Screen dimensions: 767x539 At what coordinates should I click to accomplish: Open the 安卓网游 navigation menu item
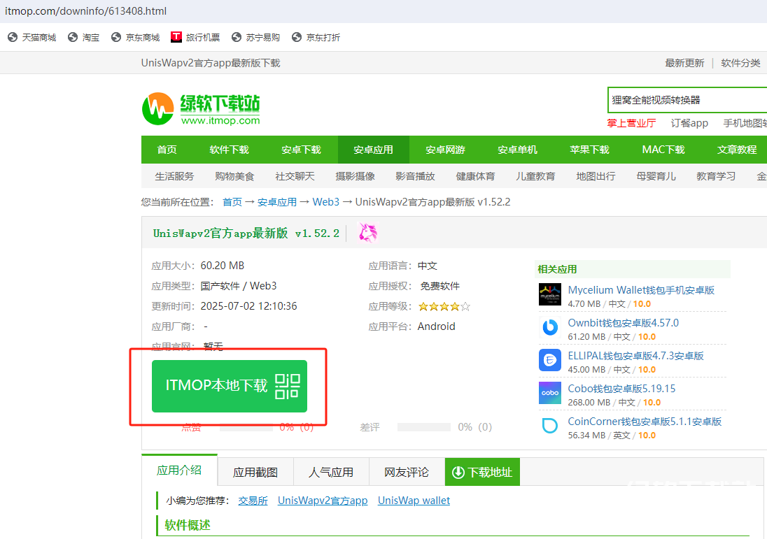click(x=446, y=150)
